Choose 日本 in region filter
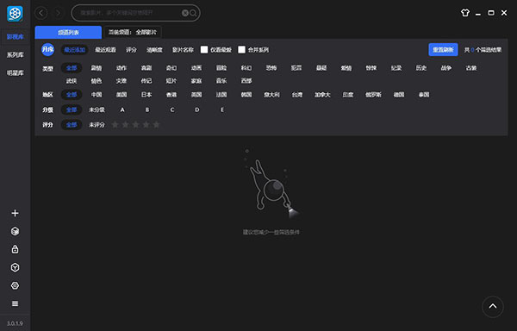This screenshot has width=517, height=331. [x=146, y=95]
